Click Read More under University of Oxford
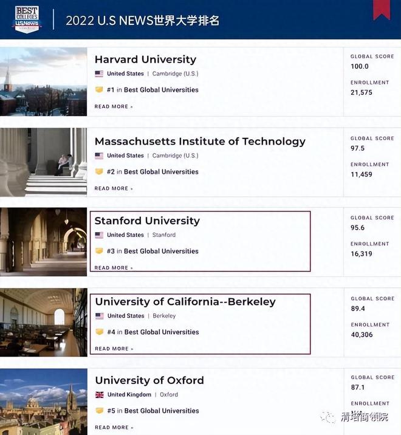401x435 pixels. tap(113, 428)
